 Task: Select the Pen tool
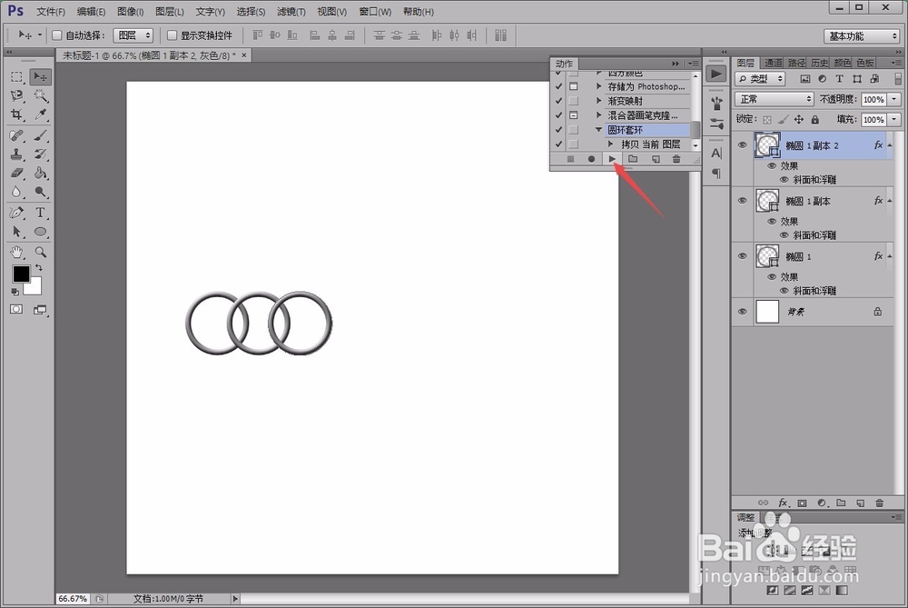coord(16,213)
